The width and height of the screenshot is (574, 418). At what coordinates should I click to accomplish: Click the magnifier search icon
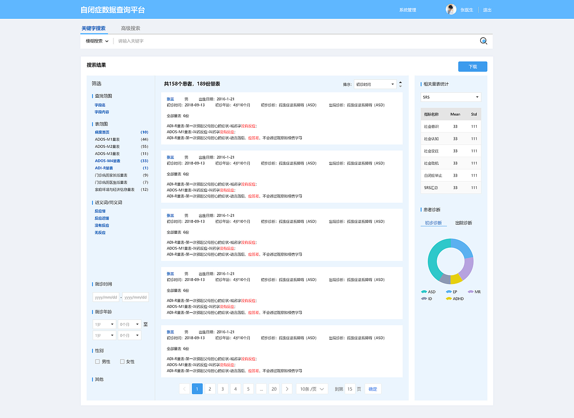pyautogui.click(x=483, y=41)
